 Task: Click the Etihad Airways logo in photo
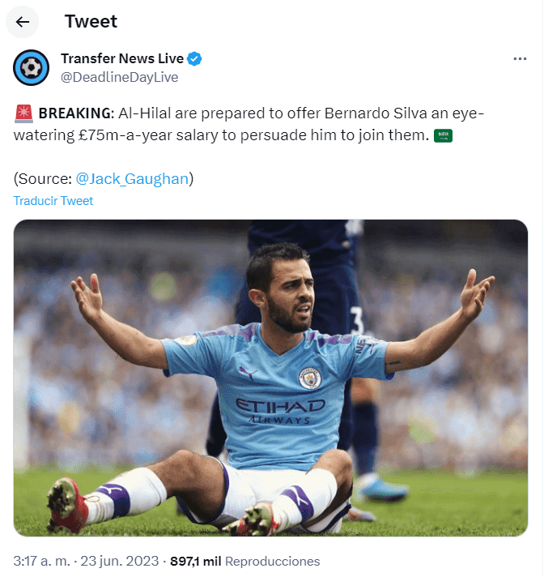coord(280,411)
